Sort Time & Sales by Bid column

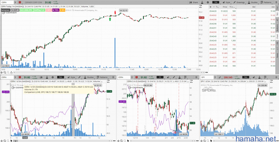point(254,7)
